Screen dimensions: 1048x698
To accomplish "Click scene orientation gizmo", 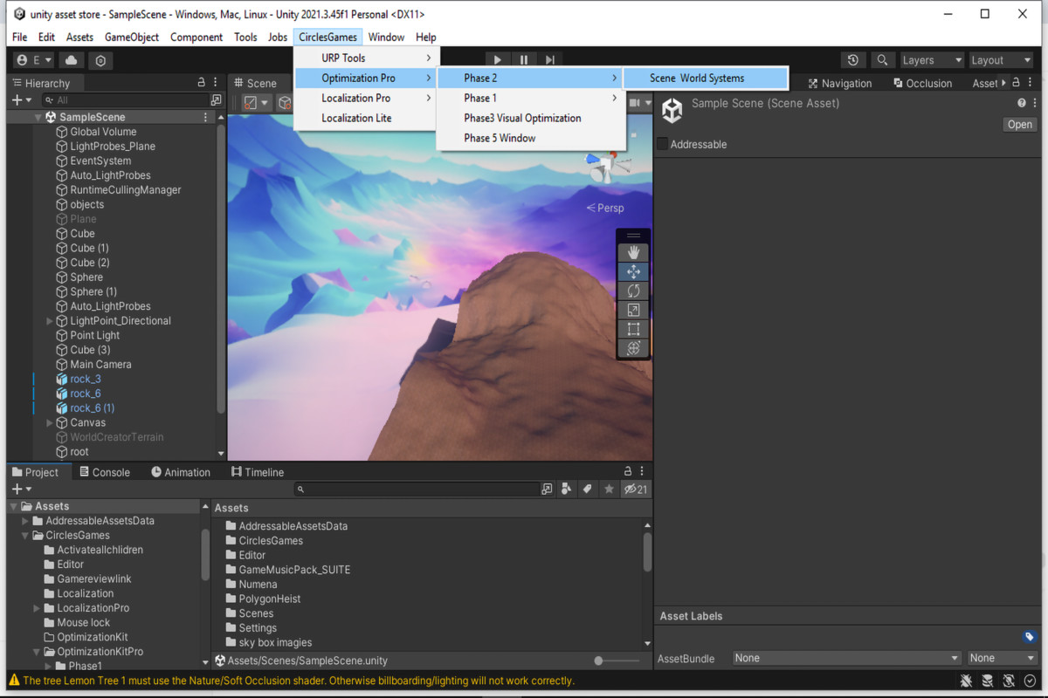I will point(606,167).
